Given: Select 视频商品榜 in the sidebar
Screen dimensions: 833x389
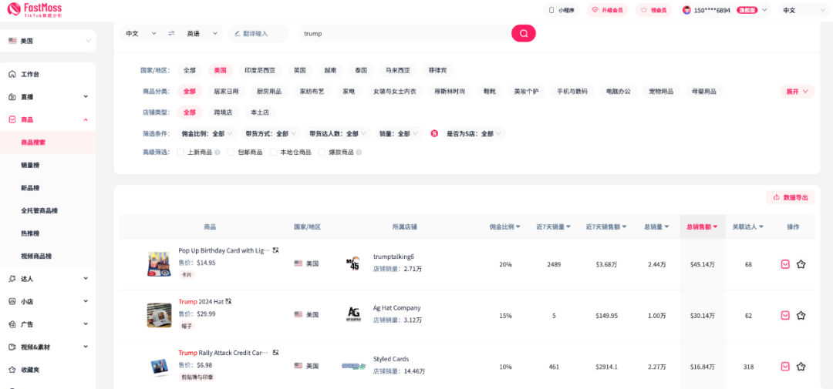Looking at the screenshot, I should (x=36, y=256).
